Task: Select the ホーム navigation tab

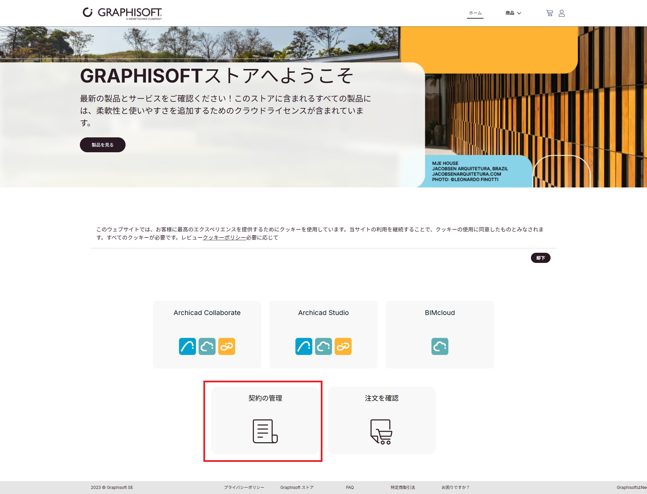Action: click(x=475, y=13)
